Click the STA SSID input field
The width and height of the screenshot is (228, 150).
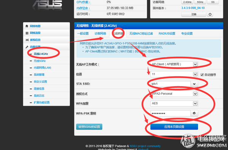point(170,84)
